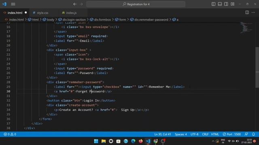
Task: Show hidden system tray icons
Action: (213, 141)
